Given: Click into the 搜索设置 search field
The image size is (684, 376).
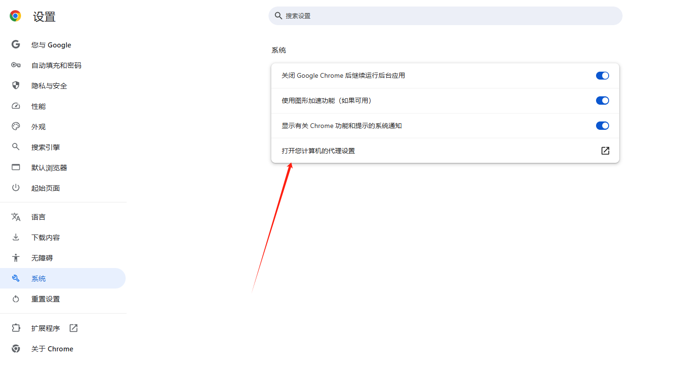Looking at the screenshot, I should 445,16.
